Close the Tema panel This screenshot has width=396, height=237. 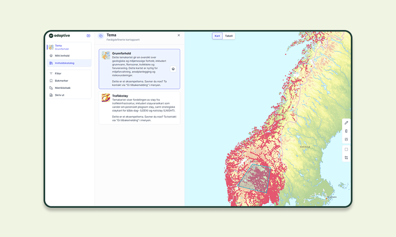(x=179, y=35)
